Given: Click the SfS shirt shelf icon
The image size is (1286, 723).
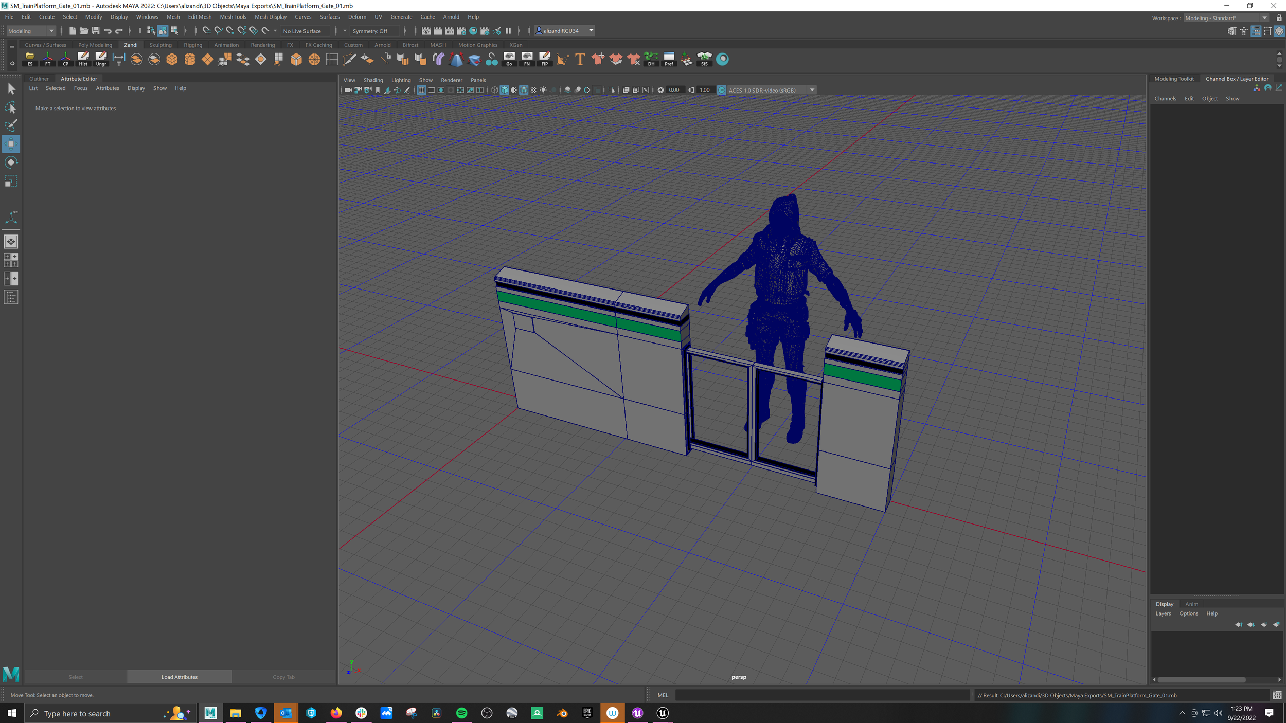Looking at the screenshot, I should point(704,59).
